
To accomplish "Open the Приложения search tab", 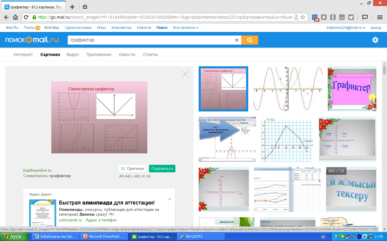I will tap(99, 55).
